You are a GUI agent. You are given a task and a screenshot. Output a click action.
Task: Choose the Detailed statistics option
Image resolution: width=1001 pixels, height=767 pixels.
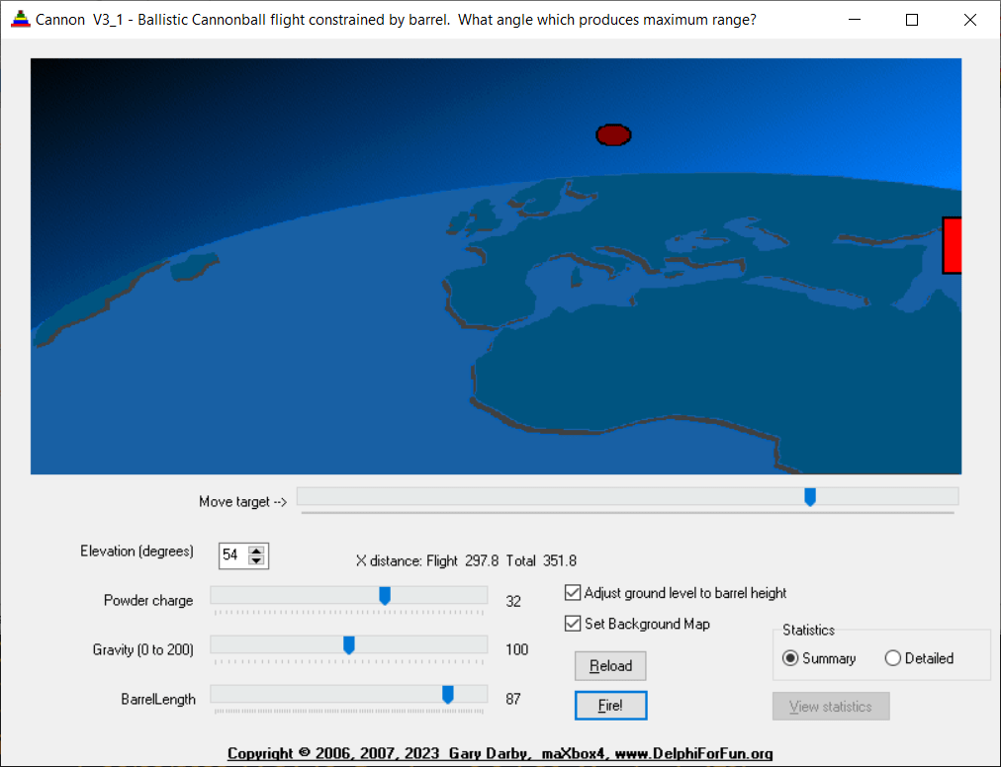(893, 658)
